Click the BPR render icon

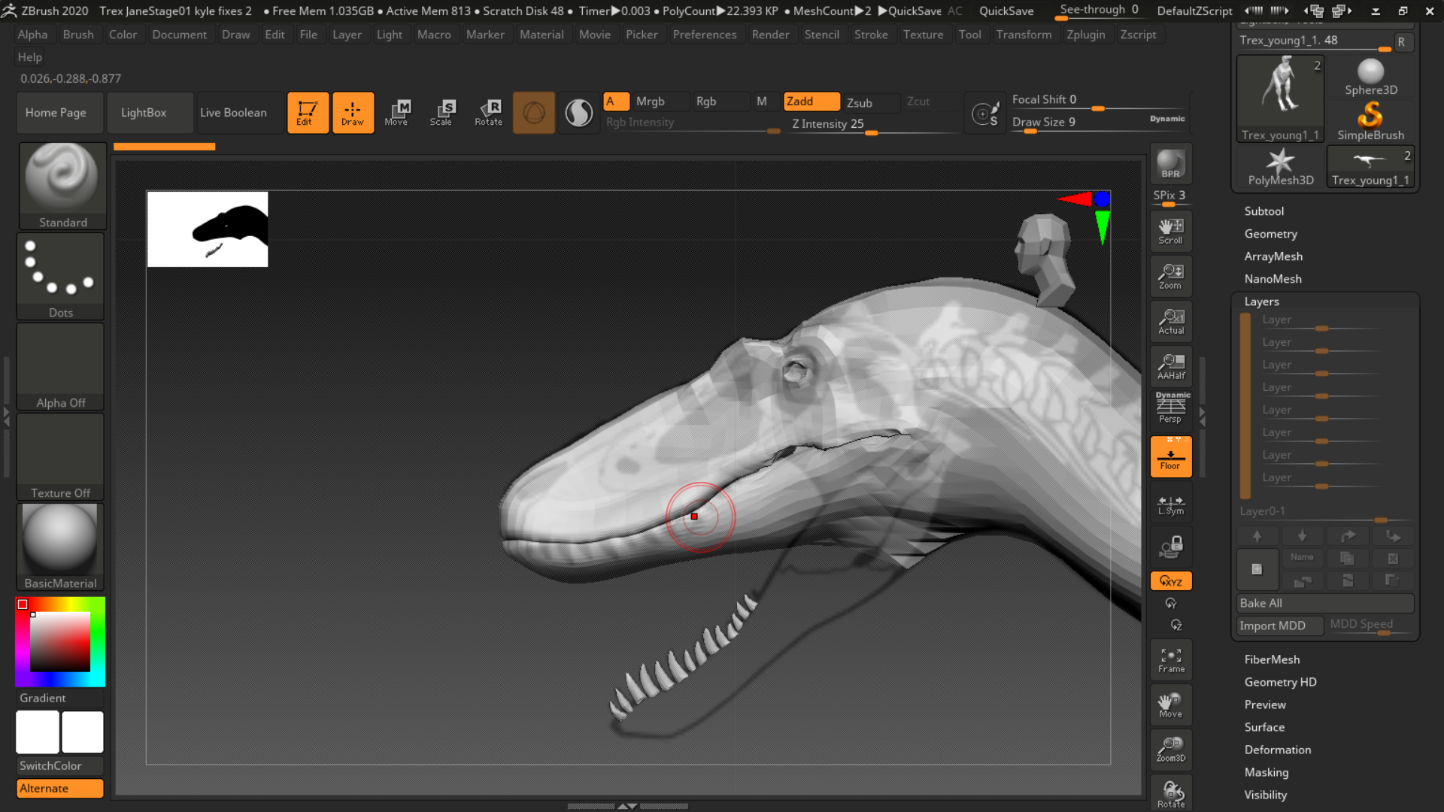click(1170, 164)
